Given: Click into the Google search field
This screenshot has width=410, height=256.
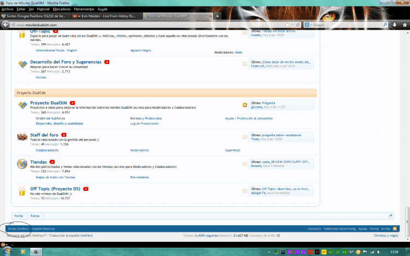Looking at the screenshot, I should click(x=347, y=25).
